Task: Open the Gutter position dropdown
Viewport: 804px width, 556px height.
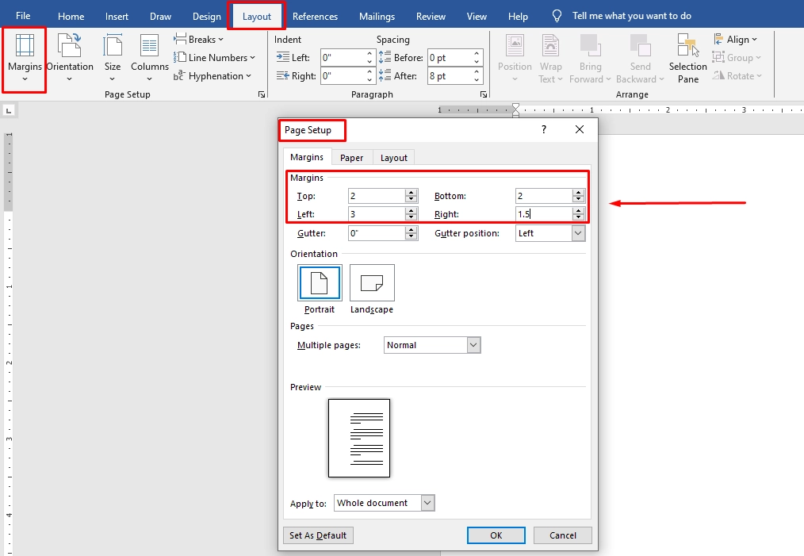Action: [577, 232]
